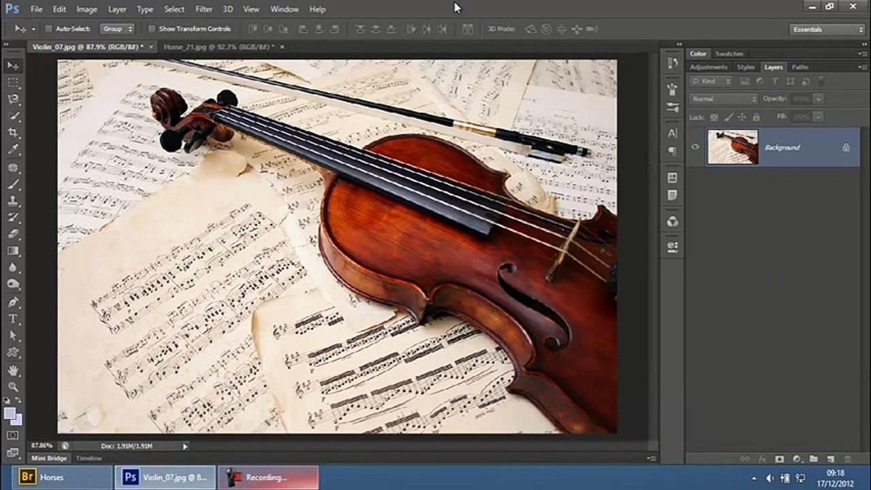Select the Crop tool
This screenshot has width=871, height=490.
pos(13,133)
